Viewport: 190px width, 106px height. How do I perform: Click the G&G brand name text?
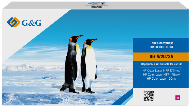point(32,23)
